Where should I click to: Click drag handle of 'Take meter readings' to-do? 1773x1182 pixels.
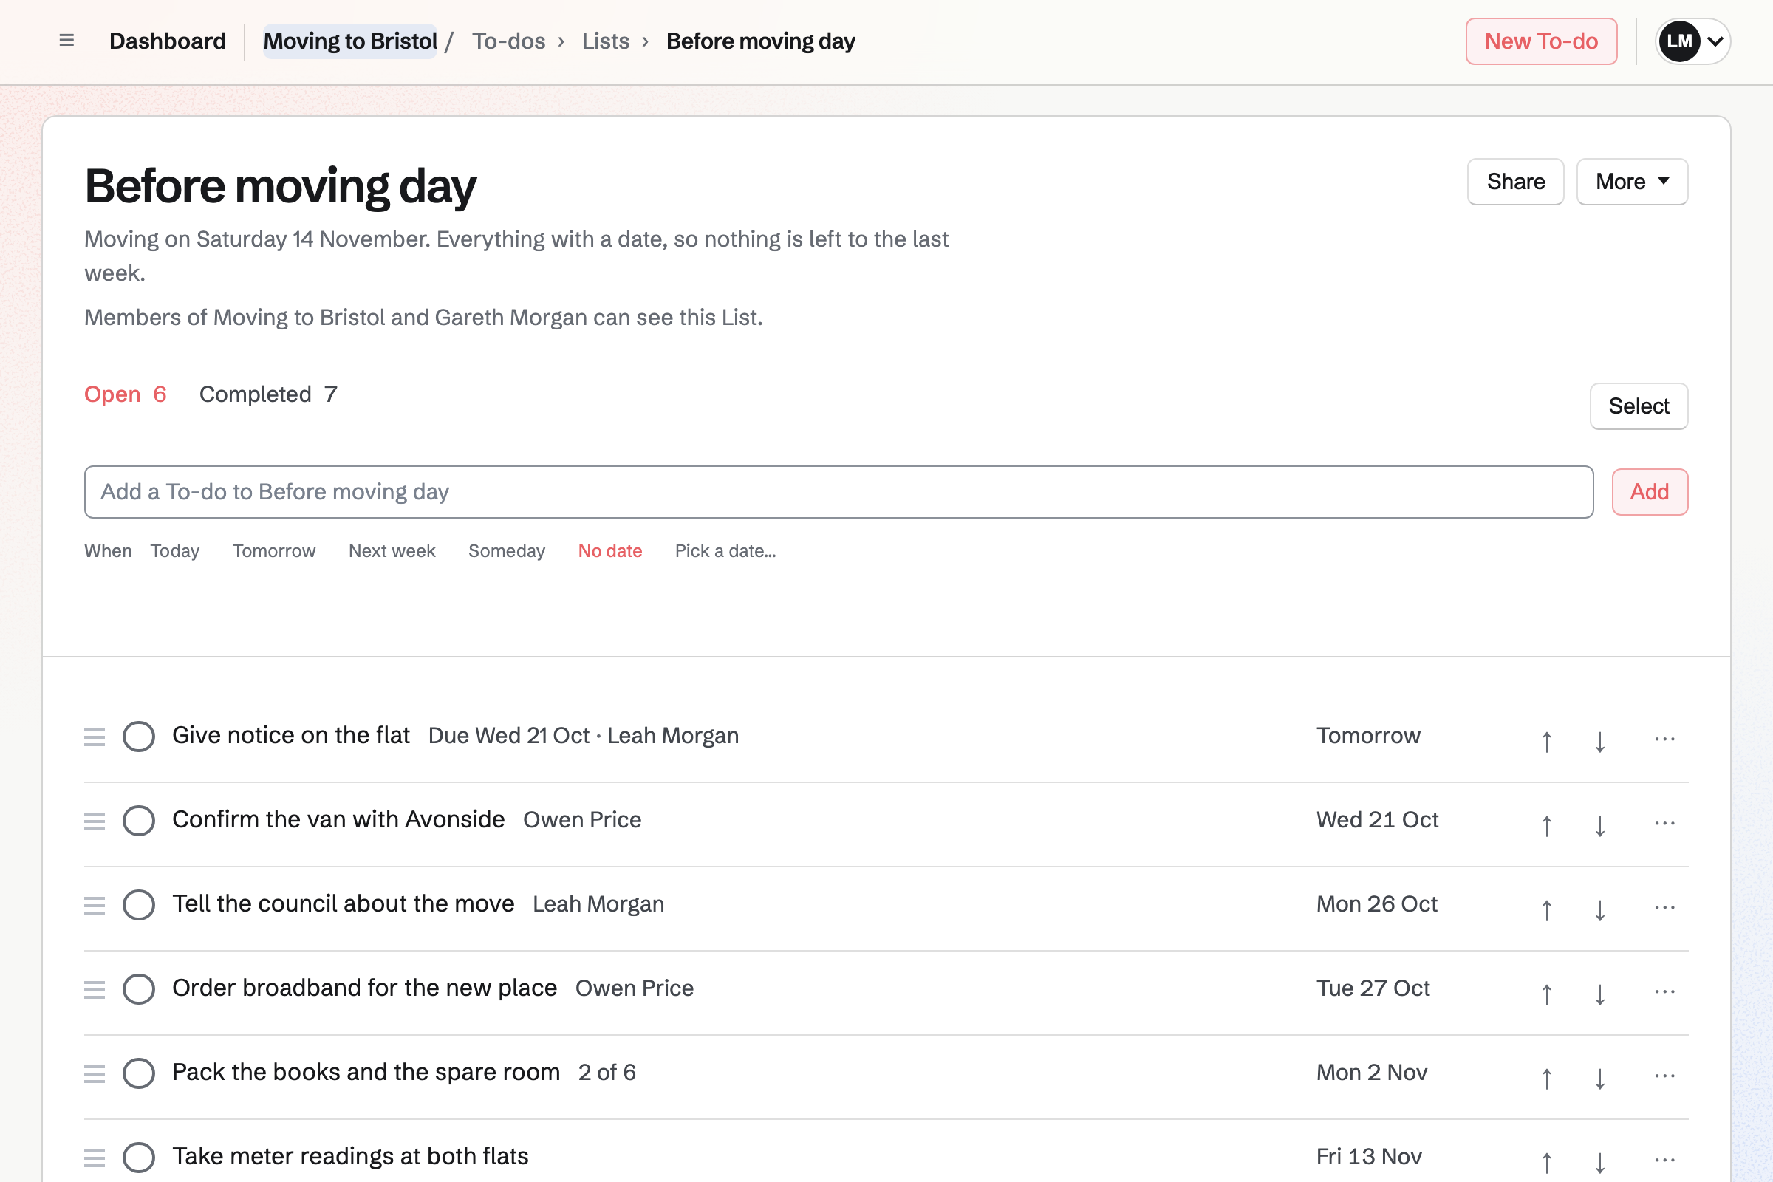pyautogui.click(x=95, y=1158)
